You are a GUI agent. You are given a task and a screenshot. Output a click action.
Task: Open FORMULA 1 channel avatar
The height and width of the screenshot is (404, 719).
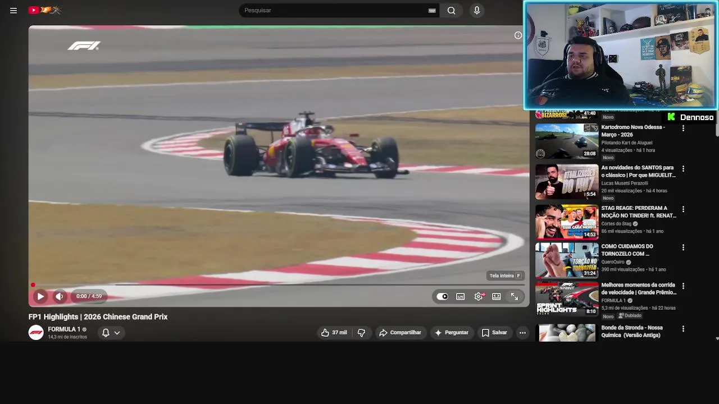(x=36, y=333)
